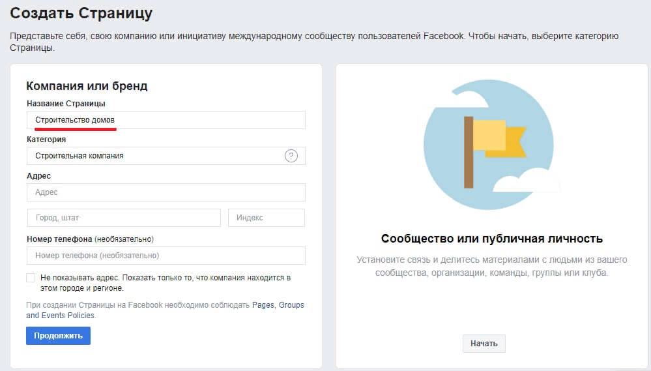Click the 'Установите связь и делитесь' description text
This screenshot has height=371, width=651.
(492, 266)
